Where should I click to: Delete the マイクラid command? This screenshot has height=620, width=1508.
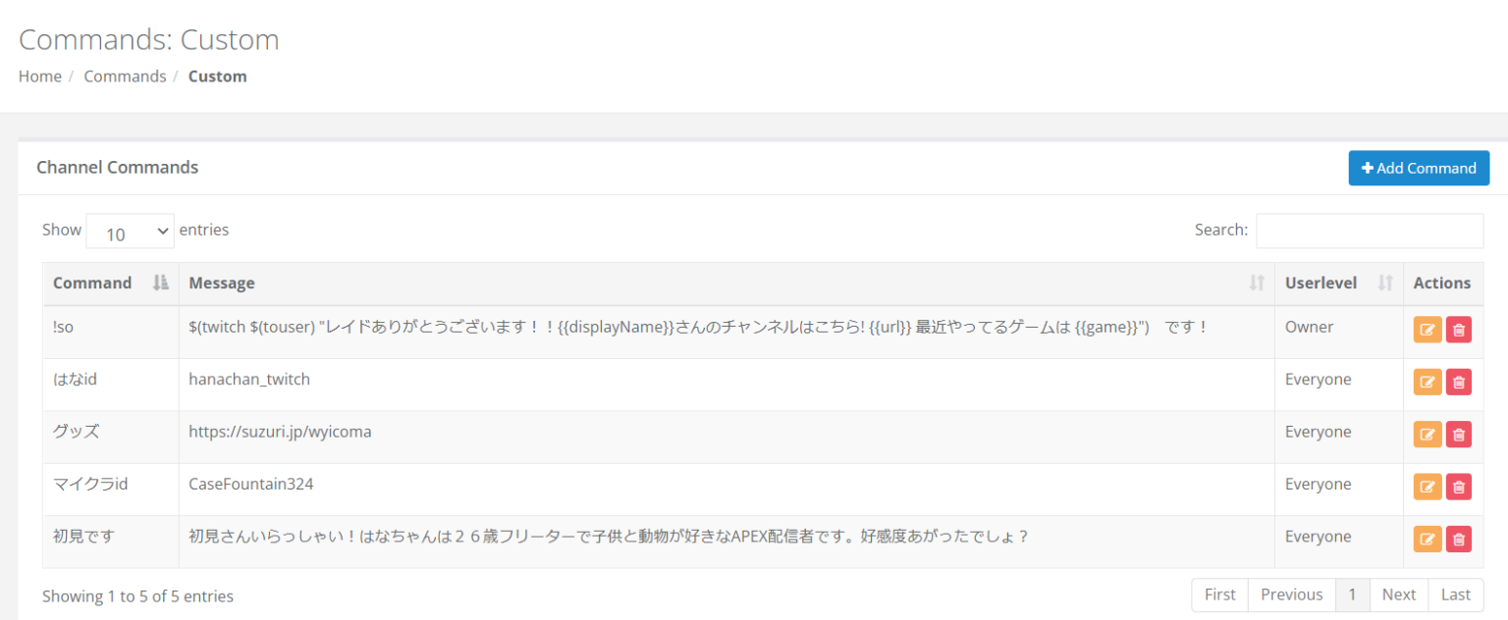(1458, 486)
